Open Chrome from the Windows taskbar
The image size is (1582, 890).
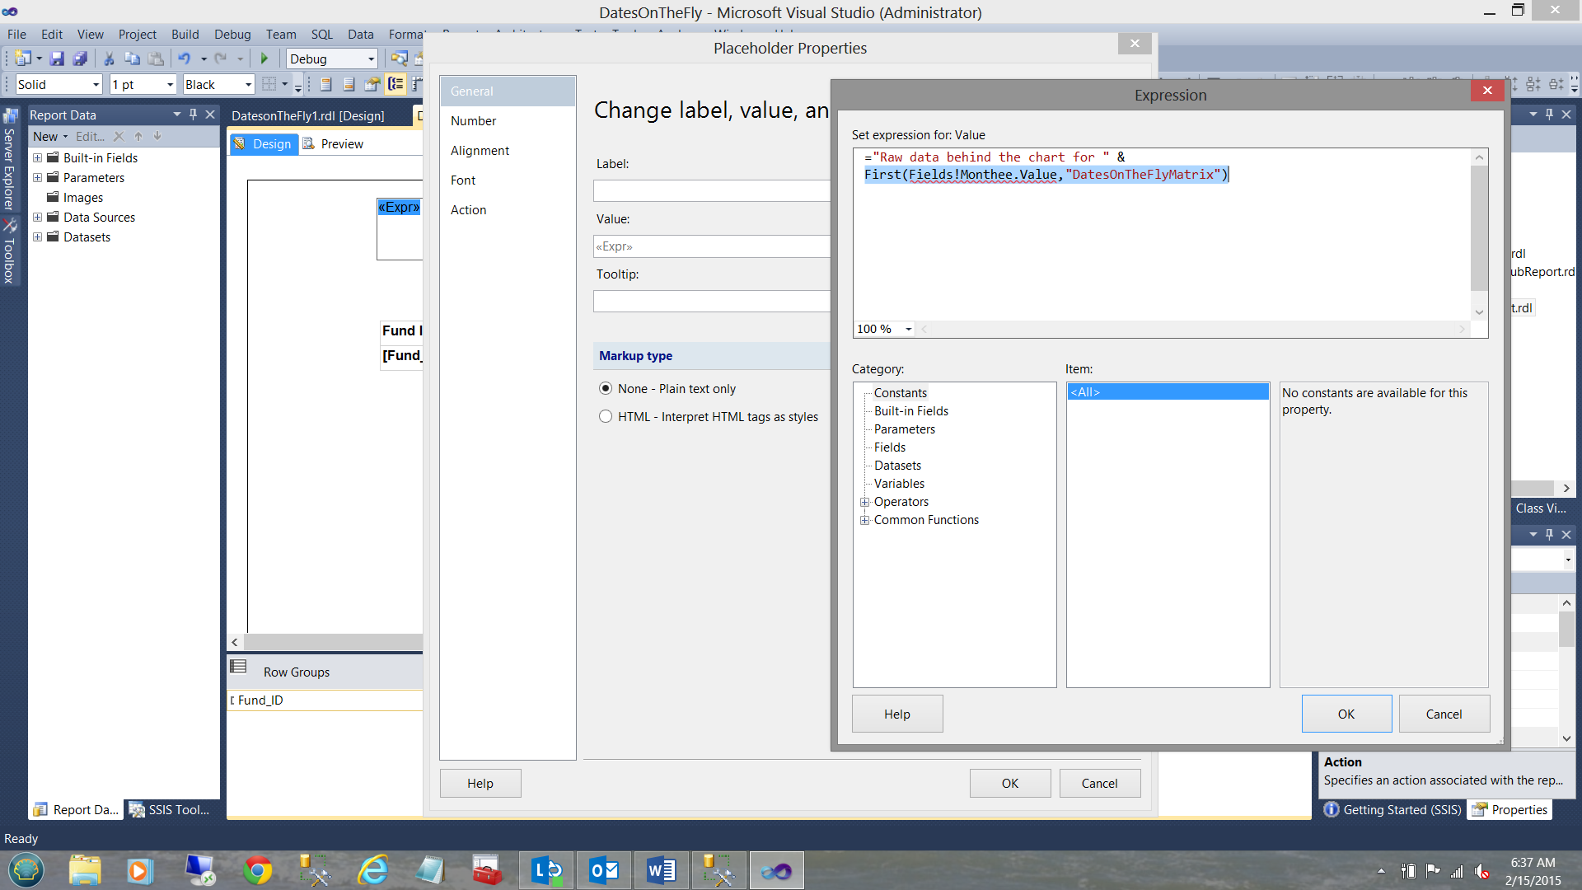(258, 870)
